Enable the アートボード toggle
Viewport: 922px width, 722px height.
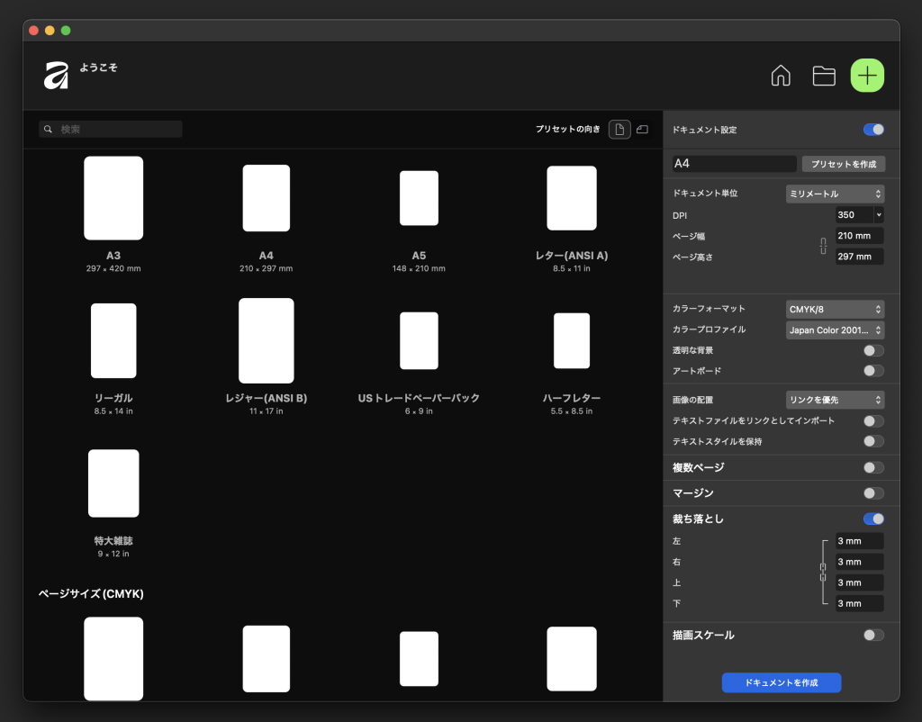(x=872, y=371)
